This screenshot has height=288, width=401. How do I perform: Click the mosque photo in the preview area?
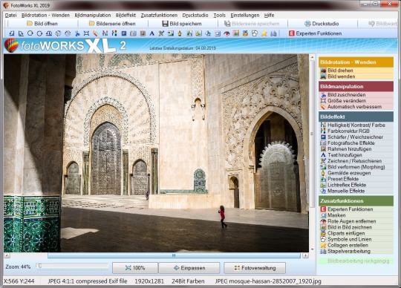click(156, 153)
